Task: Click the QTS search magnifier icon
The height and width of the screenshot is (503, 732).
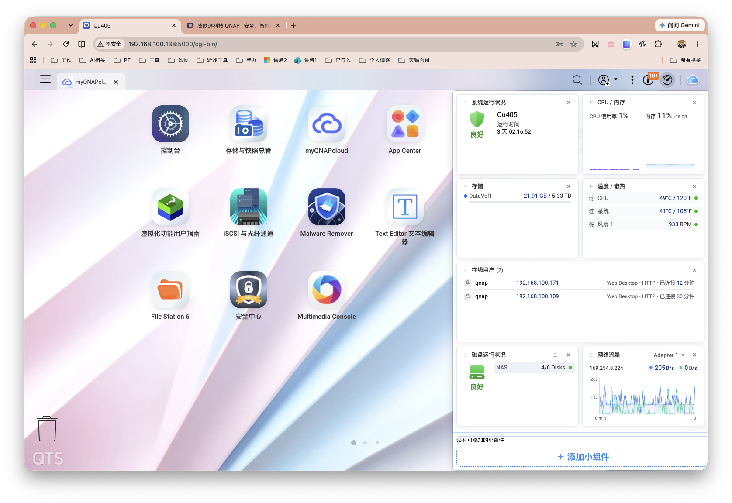Action: click(577, 80)
